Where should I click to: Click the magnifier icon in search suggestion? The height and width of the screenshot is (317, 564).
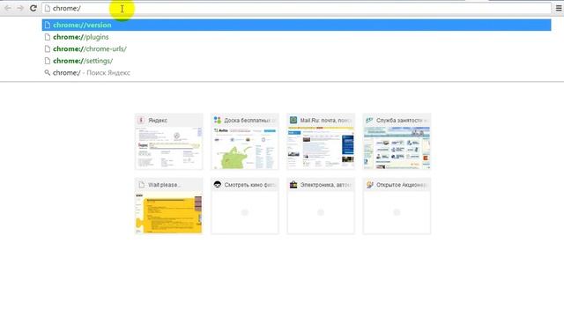pos(47,72)
